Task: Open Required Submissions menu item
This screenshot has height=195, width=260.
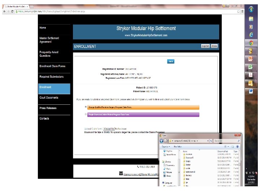Action: (x=51, y=77)
